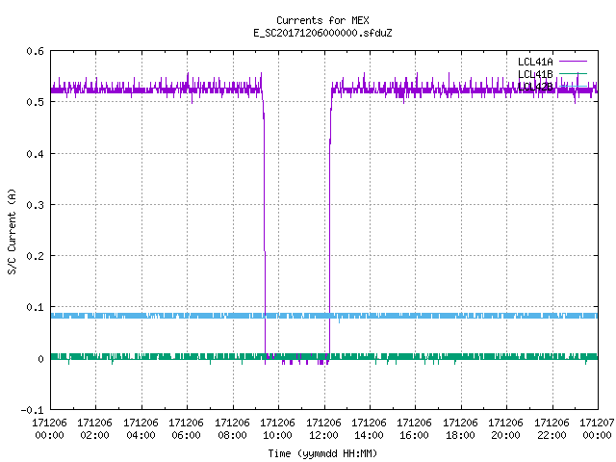The width and height of the screenshot is (616, 462).
Task: Click the 08:00 x-axis tick label
Action: coord(232,435)
